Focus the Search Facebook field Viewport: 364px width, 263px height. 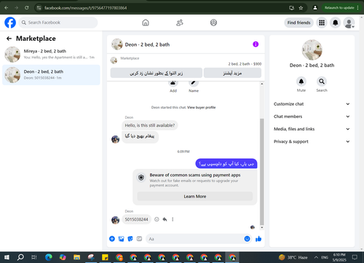[x=58, y=23]
